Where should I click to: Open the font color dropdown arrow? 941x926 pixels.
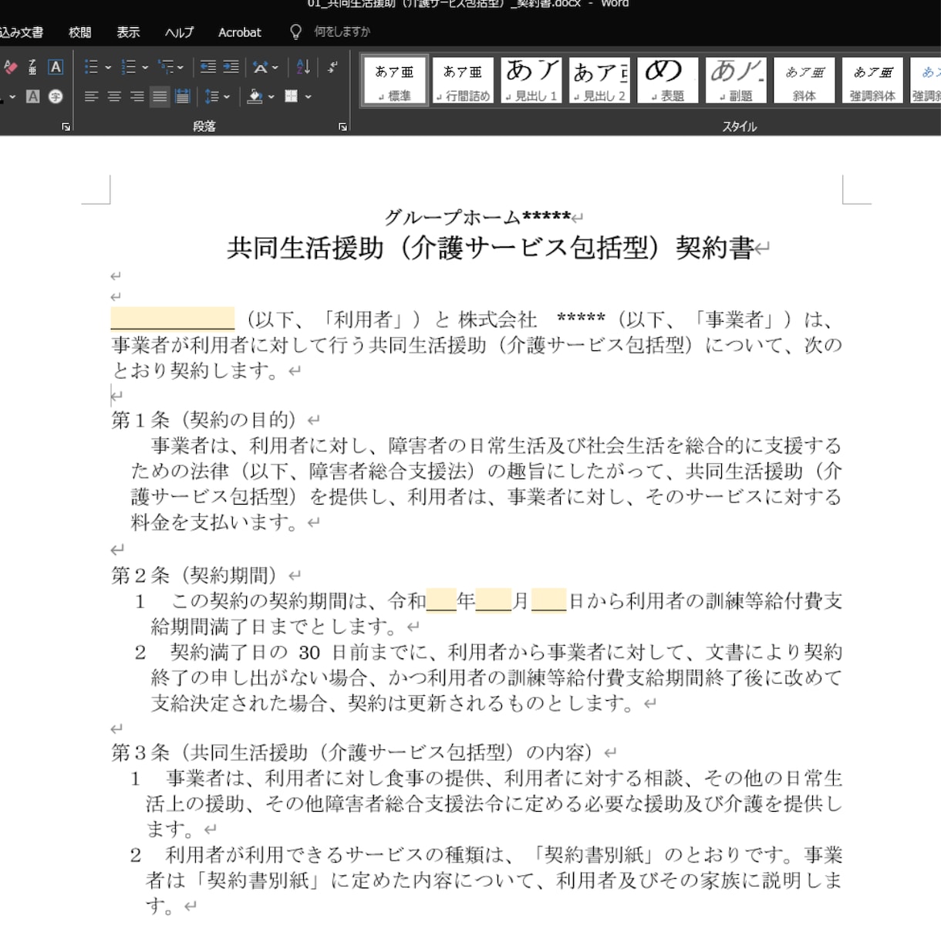12,96
